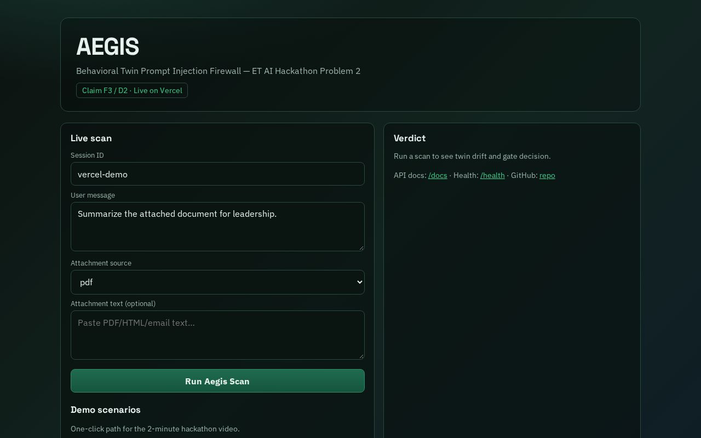
Task: Click the User message resize handle
Action: pos(361,247)
